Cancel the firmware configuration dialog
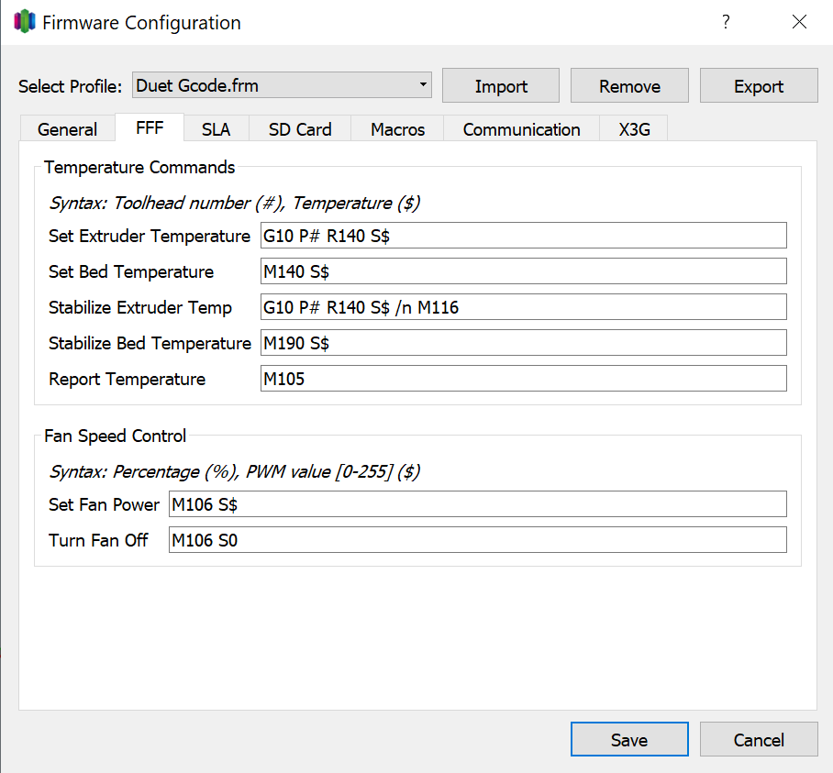 coord(759,739)
